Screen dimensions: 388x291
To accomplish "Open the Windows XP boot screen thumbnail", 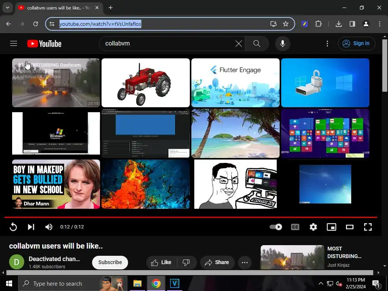I will [56, 133].
